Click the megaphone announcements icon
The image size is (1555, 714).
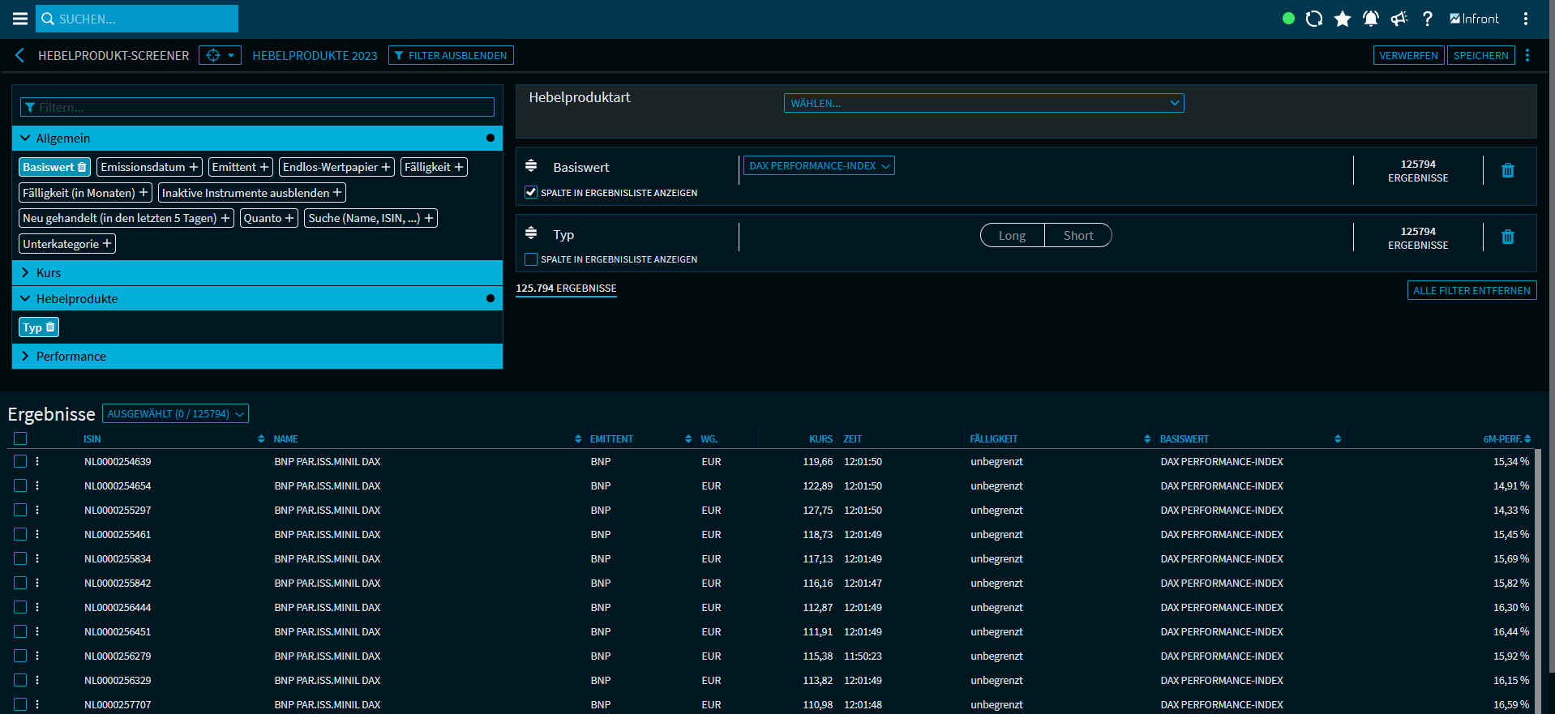point(1399,19)
